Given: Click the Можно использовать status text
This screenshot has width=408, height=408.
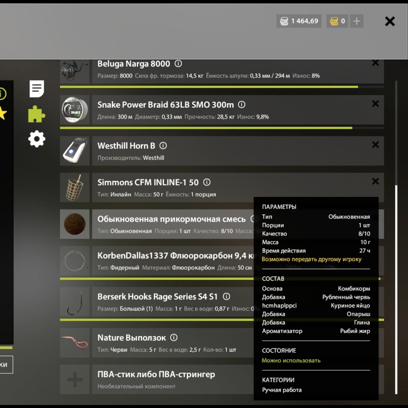Looking at the screenshot, I should 291,360.
